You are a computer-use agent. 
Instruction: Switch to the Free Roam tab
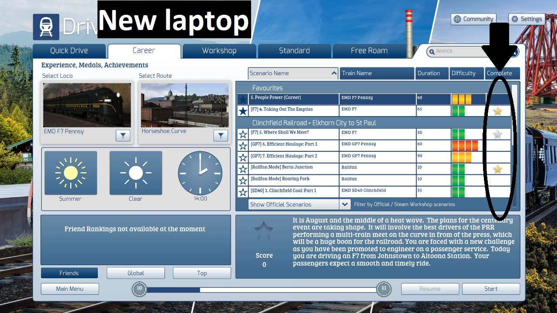click(x=369, y=51)
